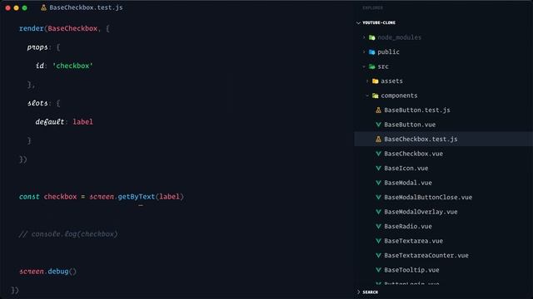Viewport: 533px width, 299px height.
Task: Collapse the src folder chevron
Action: tap(364, 66)
